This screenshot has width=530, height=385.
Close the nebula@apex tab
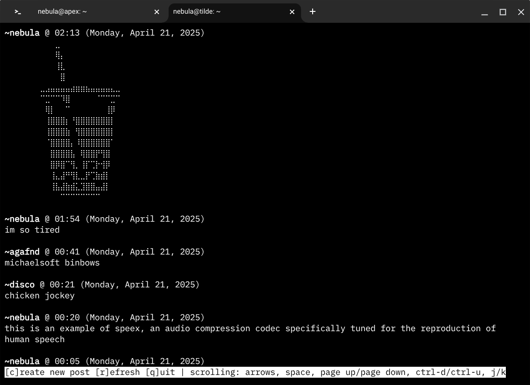tap(157, 12)
